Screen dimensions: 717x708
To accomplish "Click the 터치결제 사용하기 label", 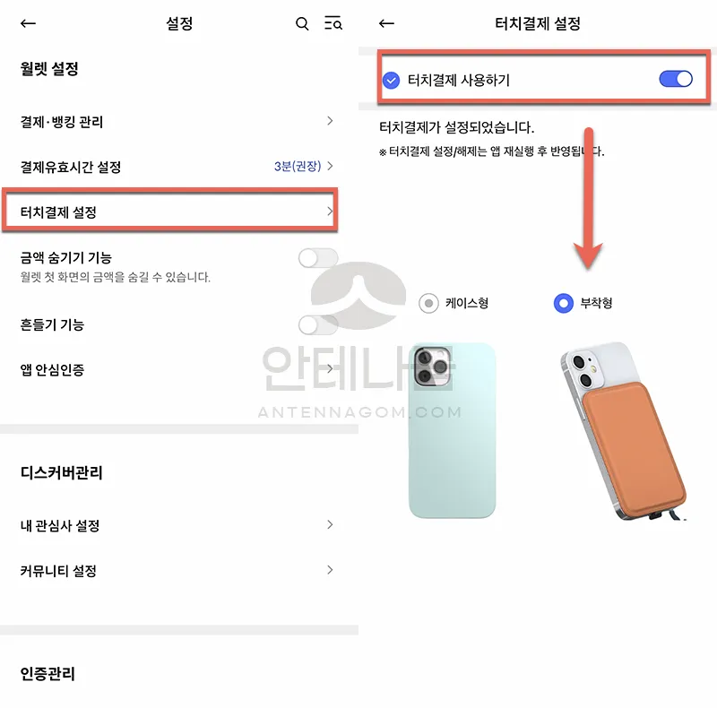I will 459,81.
